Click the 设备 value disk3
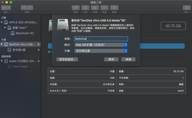Viewport: 192px width, 118px height. coord(181,91)
